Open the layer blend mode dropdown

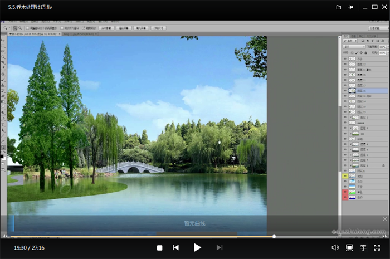click(354, 47)
